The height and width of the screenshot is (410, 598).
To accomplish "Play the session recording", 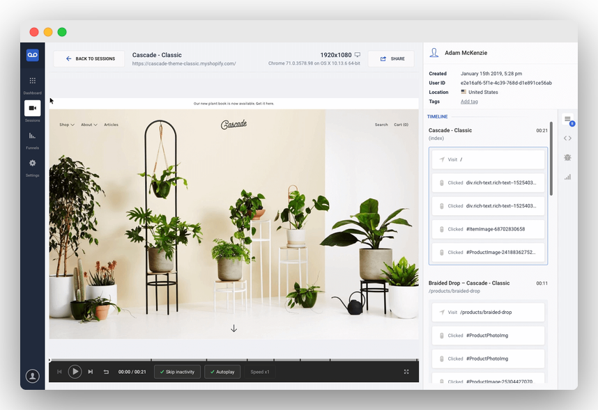I will pyautogui.click(x=75, y=372).
